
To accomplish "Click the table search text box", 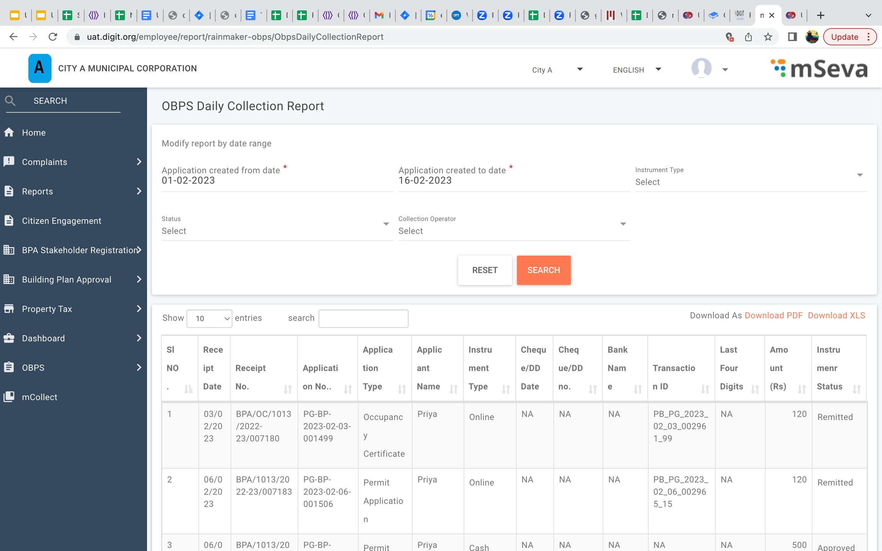I will tap(363, 318).
